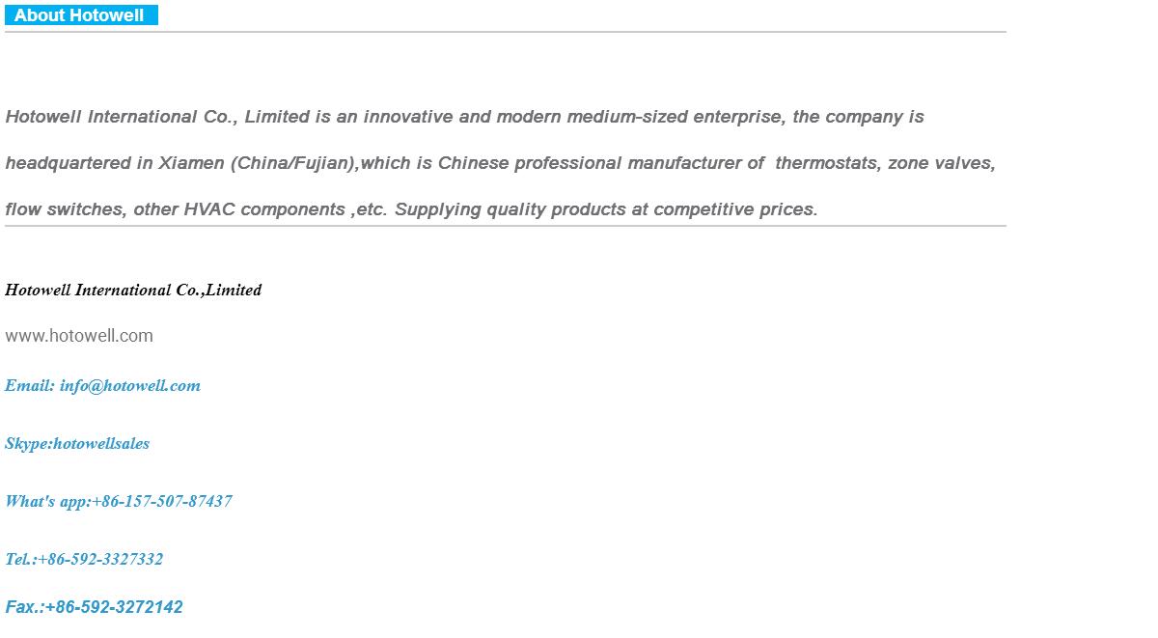Click the info@hotowell.com email link
Viewport: 1158px width, 638px height.
(x=129, y=386)
